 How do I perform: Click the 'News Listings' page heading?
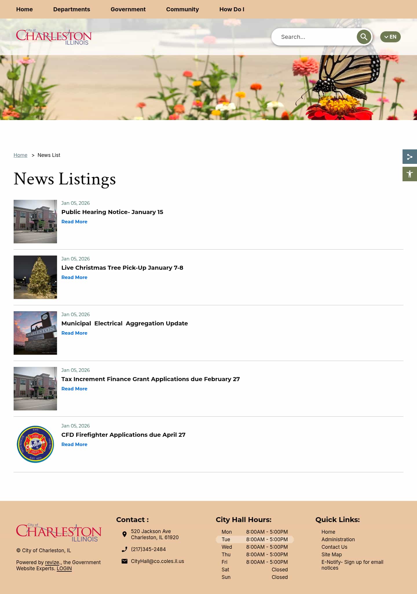pyautogui.click(x=65, y=179)
